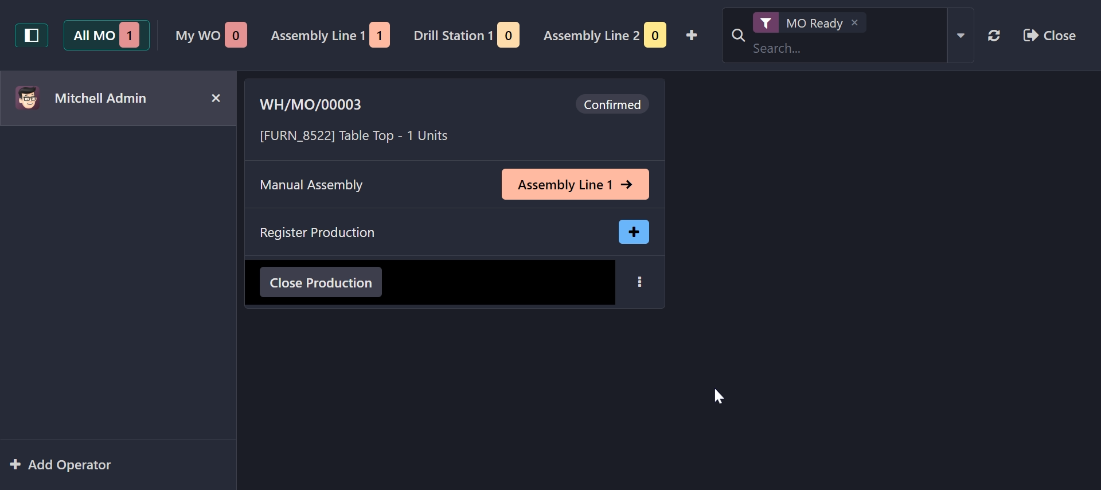Close the shop floor view
The image size is (1101, 490).
point(1049,36)
